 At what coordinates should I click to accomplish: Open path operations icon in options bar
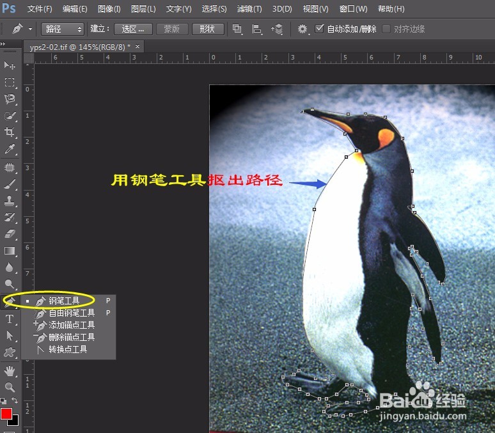[237, 29]
